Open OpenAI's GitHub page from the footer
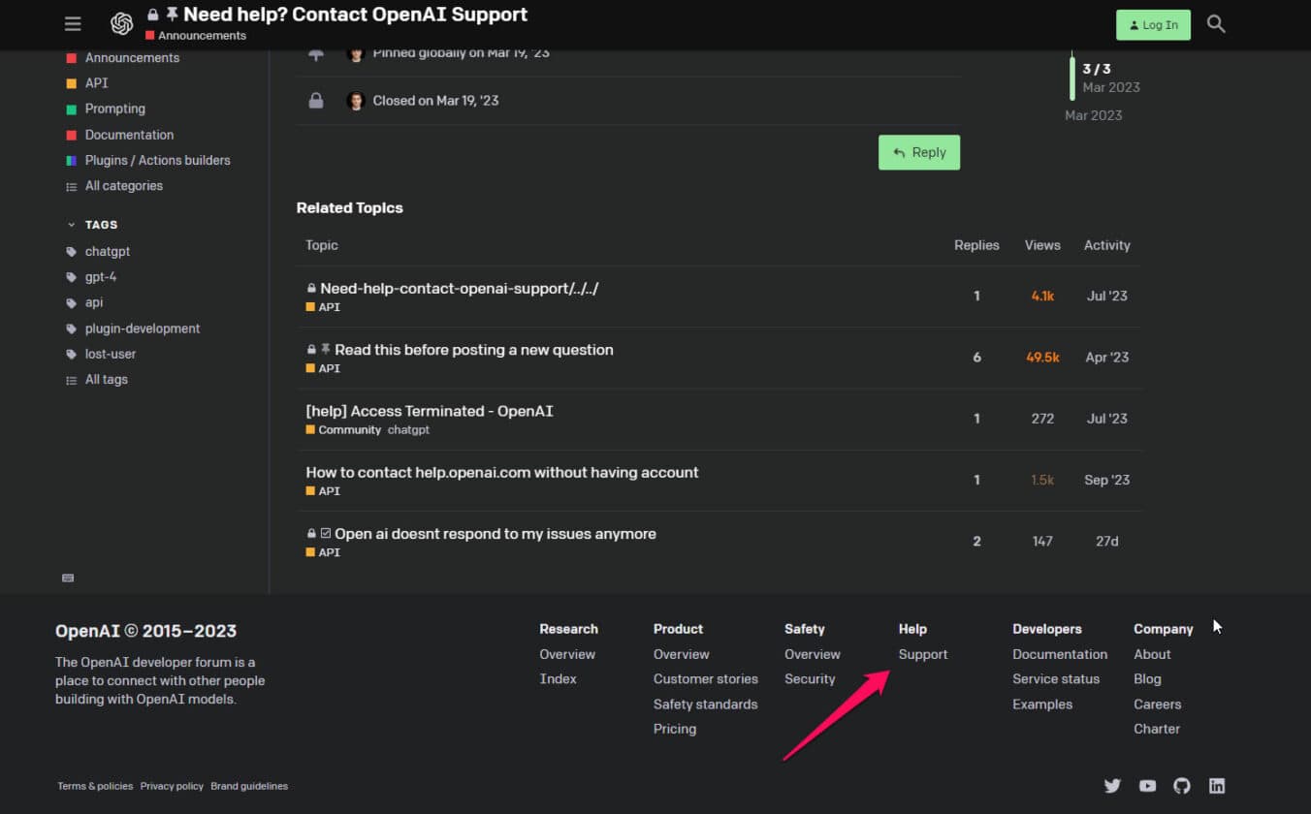 click(x=1182, y=786)
